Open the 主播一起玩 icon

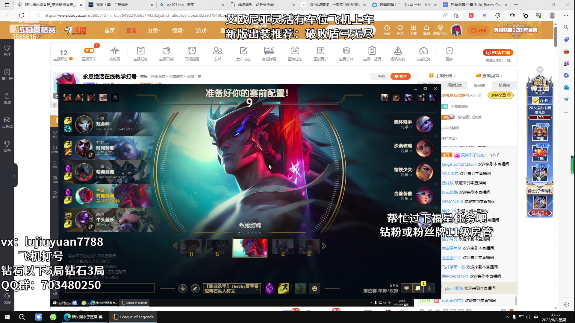[x=372, y=51]
